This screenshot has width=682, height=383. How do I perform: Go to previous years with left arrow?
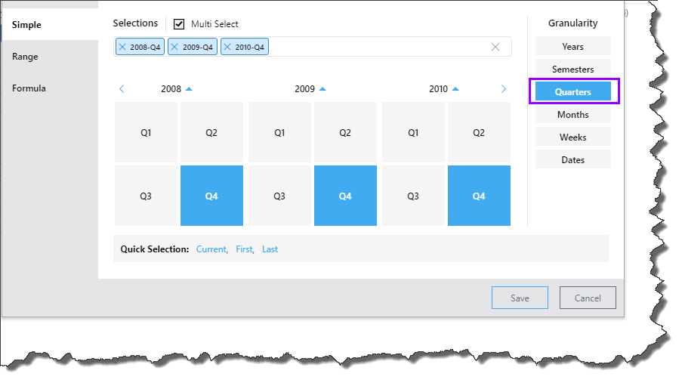(122, 89)
